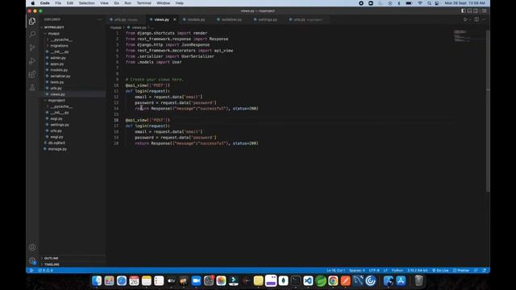The width and height of the screenshot is (516, 290).
Task: Click Prettier in status bar
Action: 461,271
